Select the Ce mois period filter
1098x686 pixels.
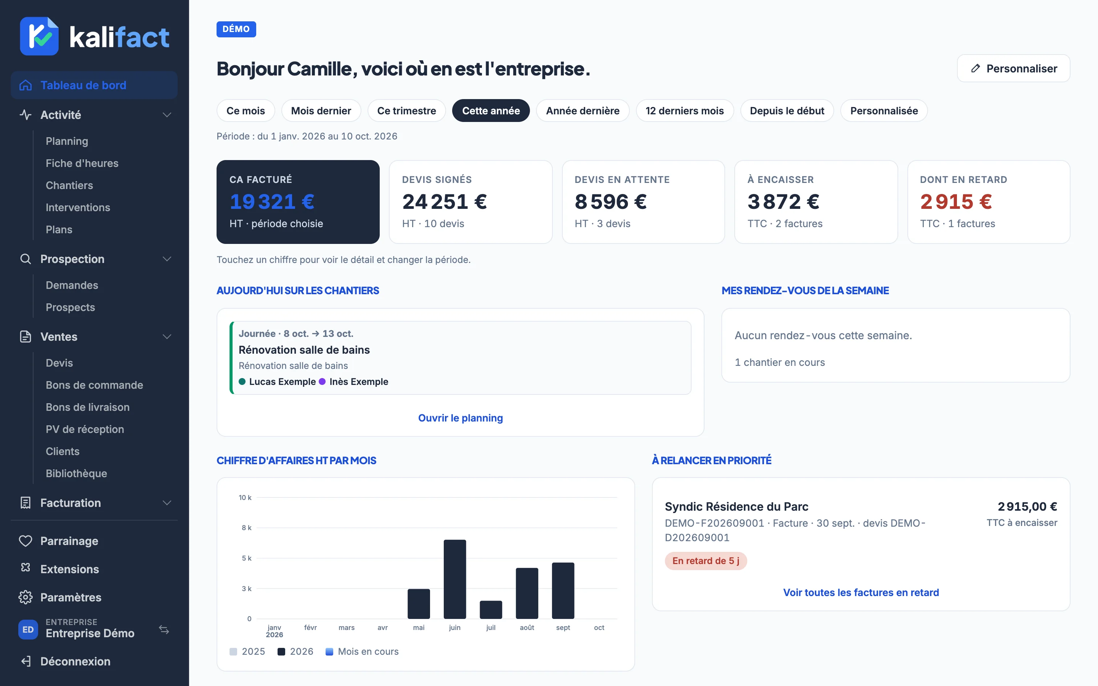[x=246, y=111]
